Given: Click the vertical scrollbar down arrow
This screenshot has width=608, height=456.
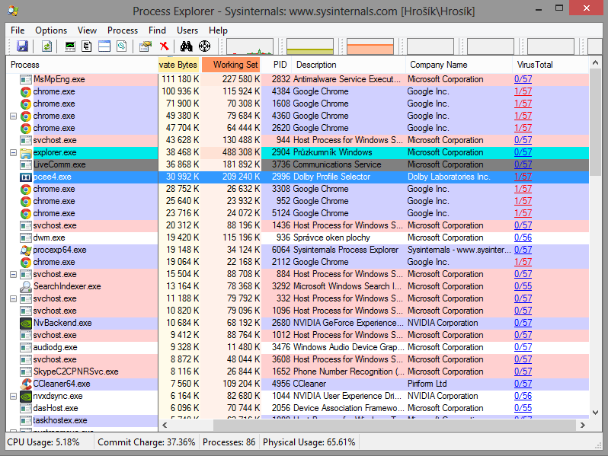Looking at the screenshot, I should tap(595, 413).
